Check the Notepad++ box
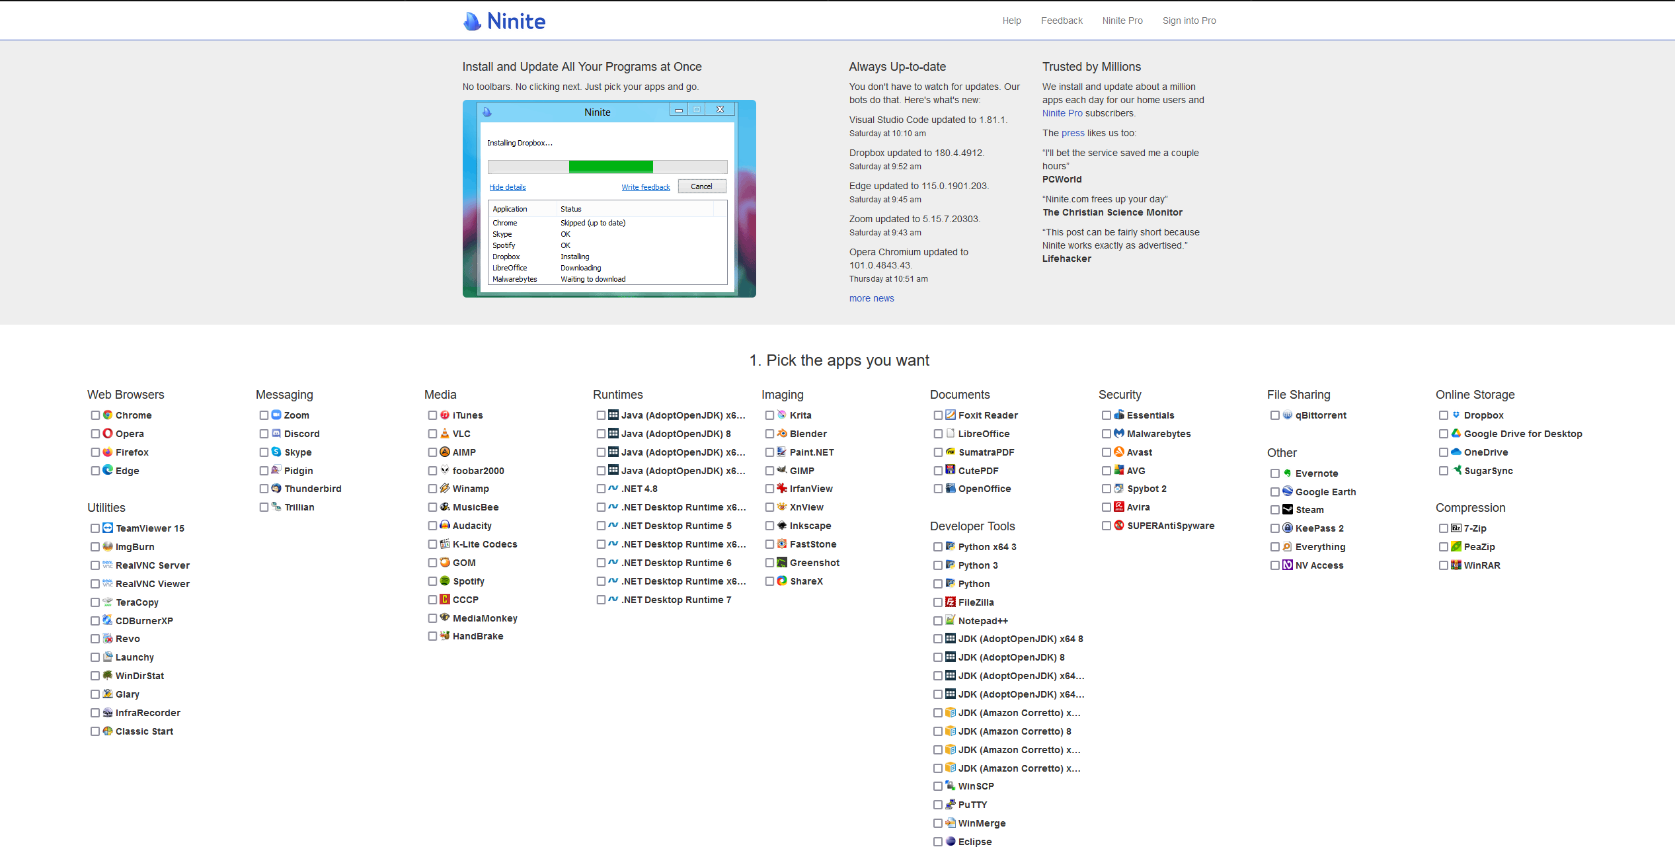Screen dimensions: 1675x851 (938, 621)
